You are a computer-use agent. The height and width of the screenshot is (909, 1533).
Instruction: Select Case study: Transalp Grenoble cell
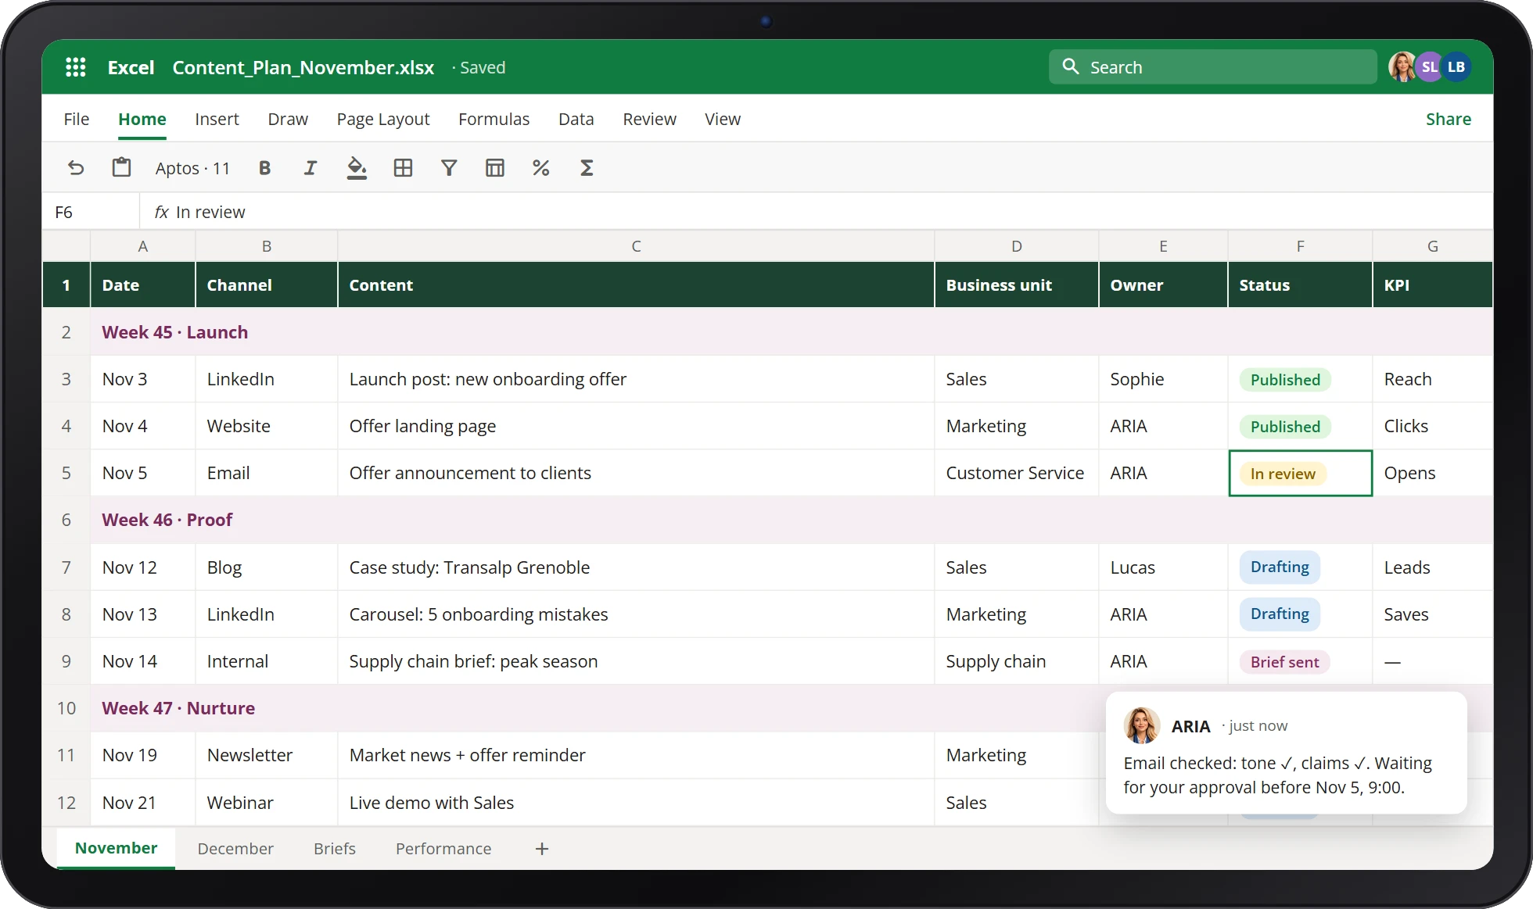636,567
